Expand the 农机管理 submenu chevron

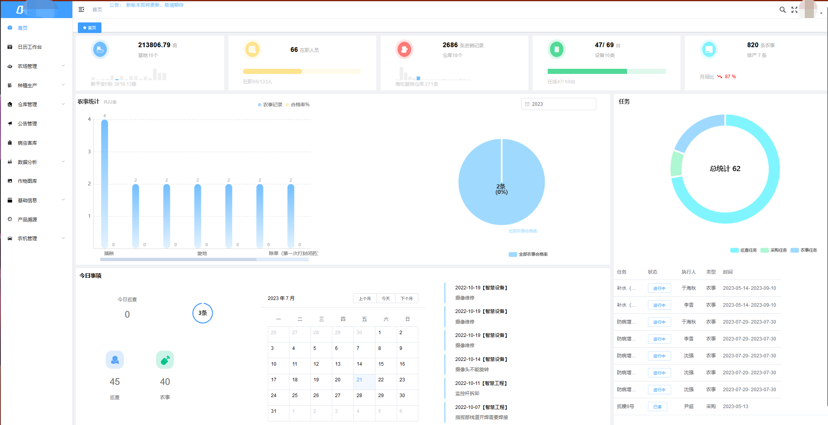(x=63, y=238)
